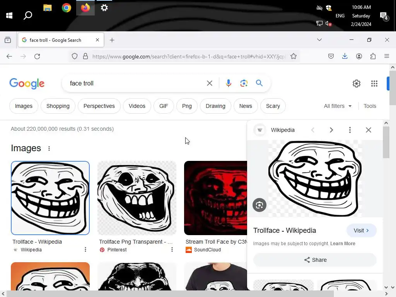396x297 pixels.
Task: Start a voice search with microphone
Action: [228, 83]
